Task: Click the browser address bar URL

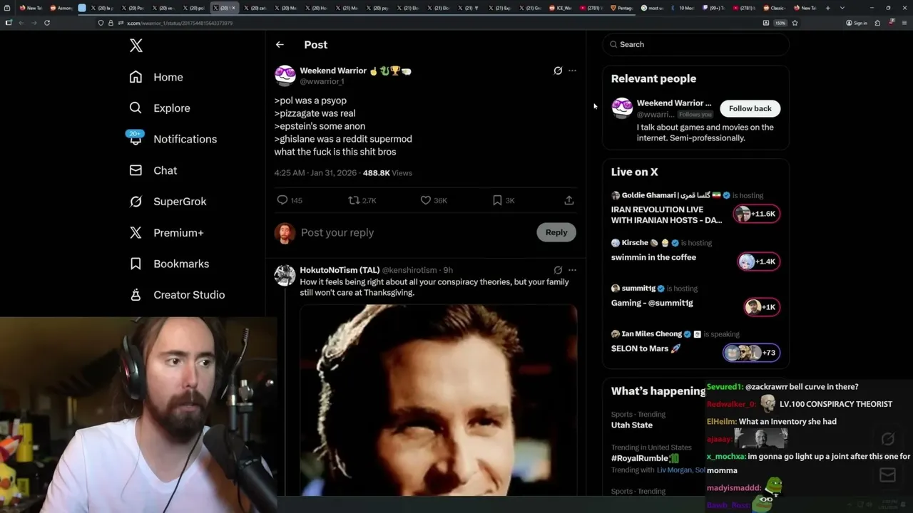Action: click(x=180, y=23)
